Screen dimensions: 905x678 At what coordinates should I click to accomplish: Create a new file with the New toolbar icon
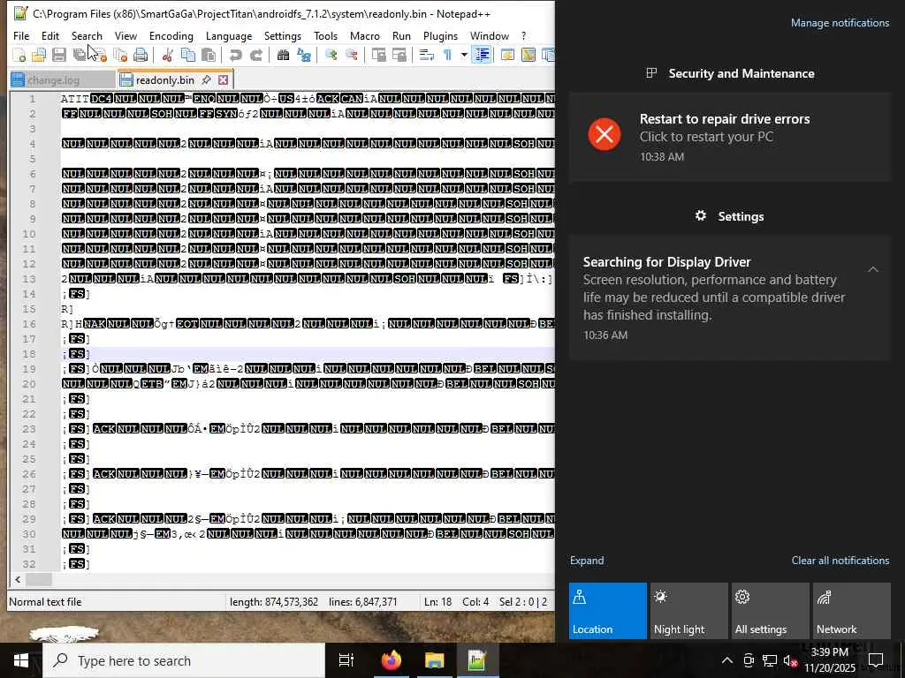(19, 56)
